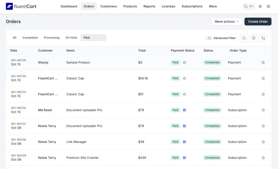Enable the Advanced Filter switch
Viewport: 278px width, 169px height.
pyautogui.click(x=208, y=38)
